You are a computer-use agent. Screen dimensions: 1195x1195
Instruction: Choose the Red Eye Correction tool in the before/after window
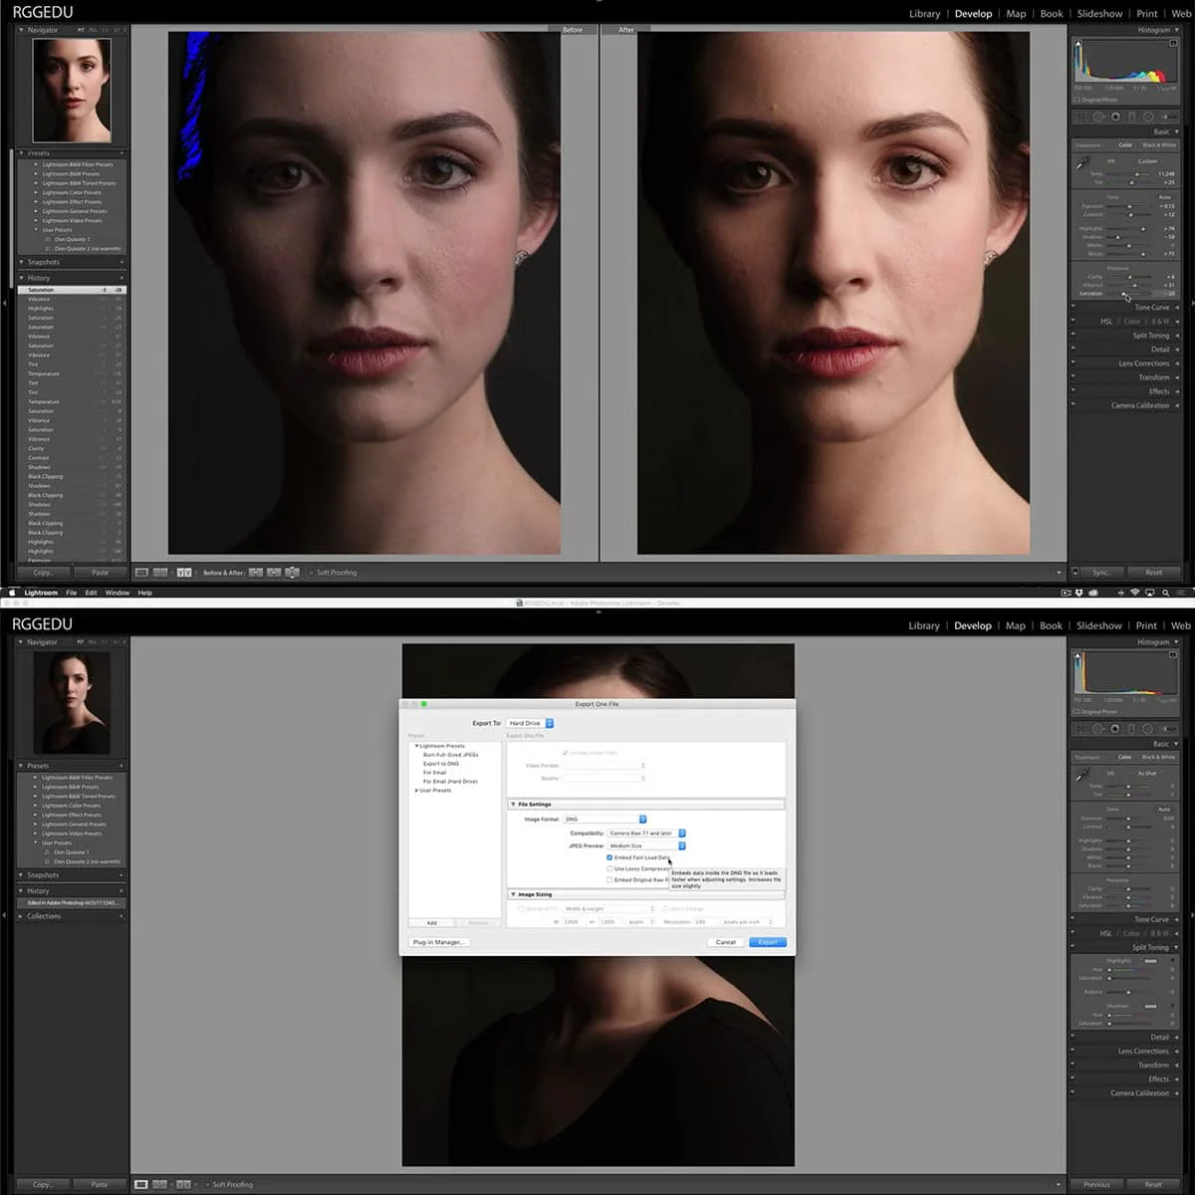(1115, 117)
